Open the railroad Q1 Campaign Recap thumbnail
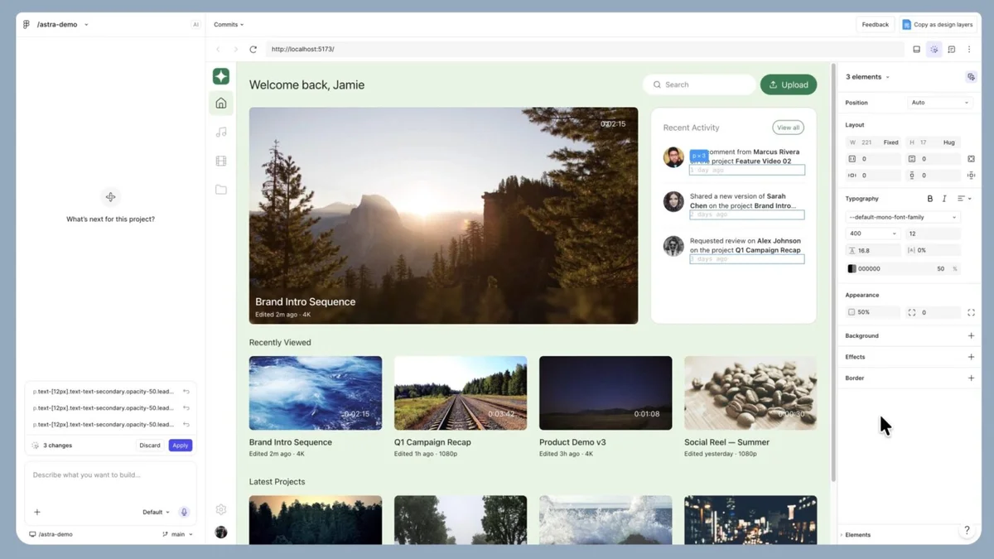The height and width of the screenshot is (559, 994). click(461, 393)
